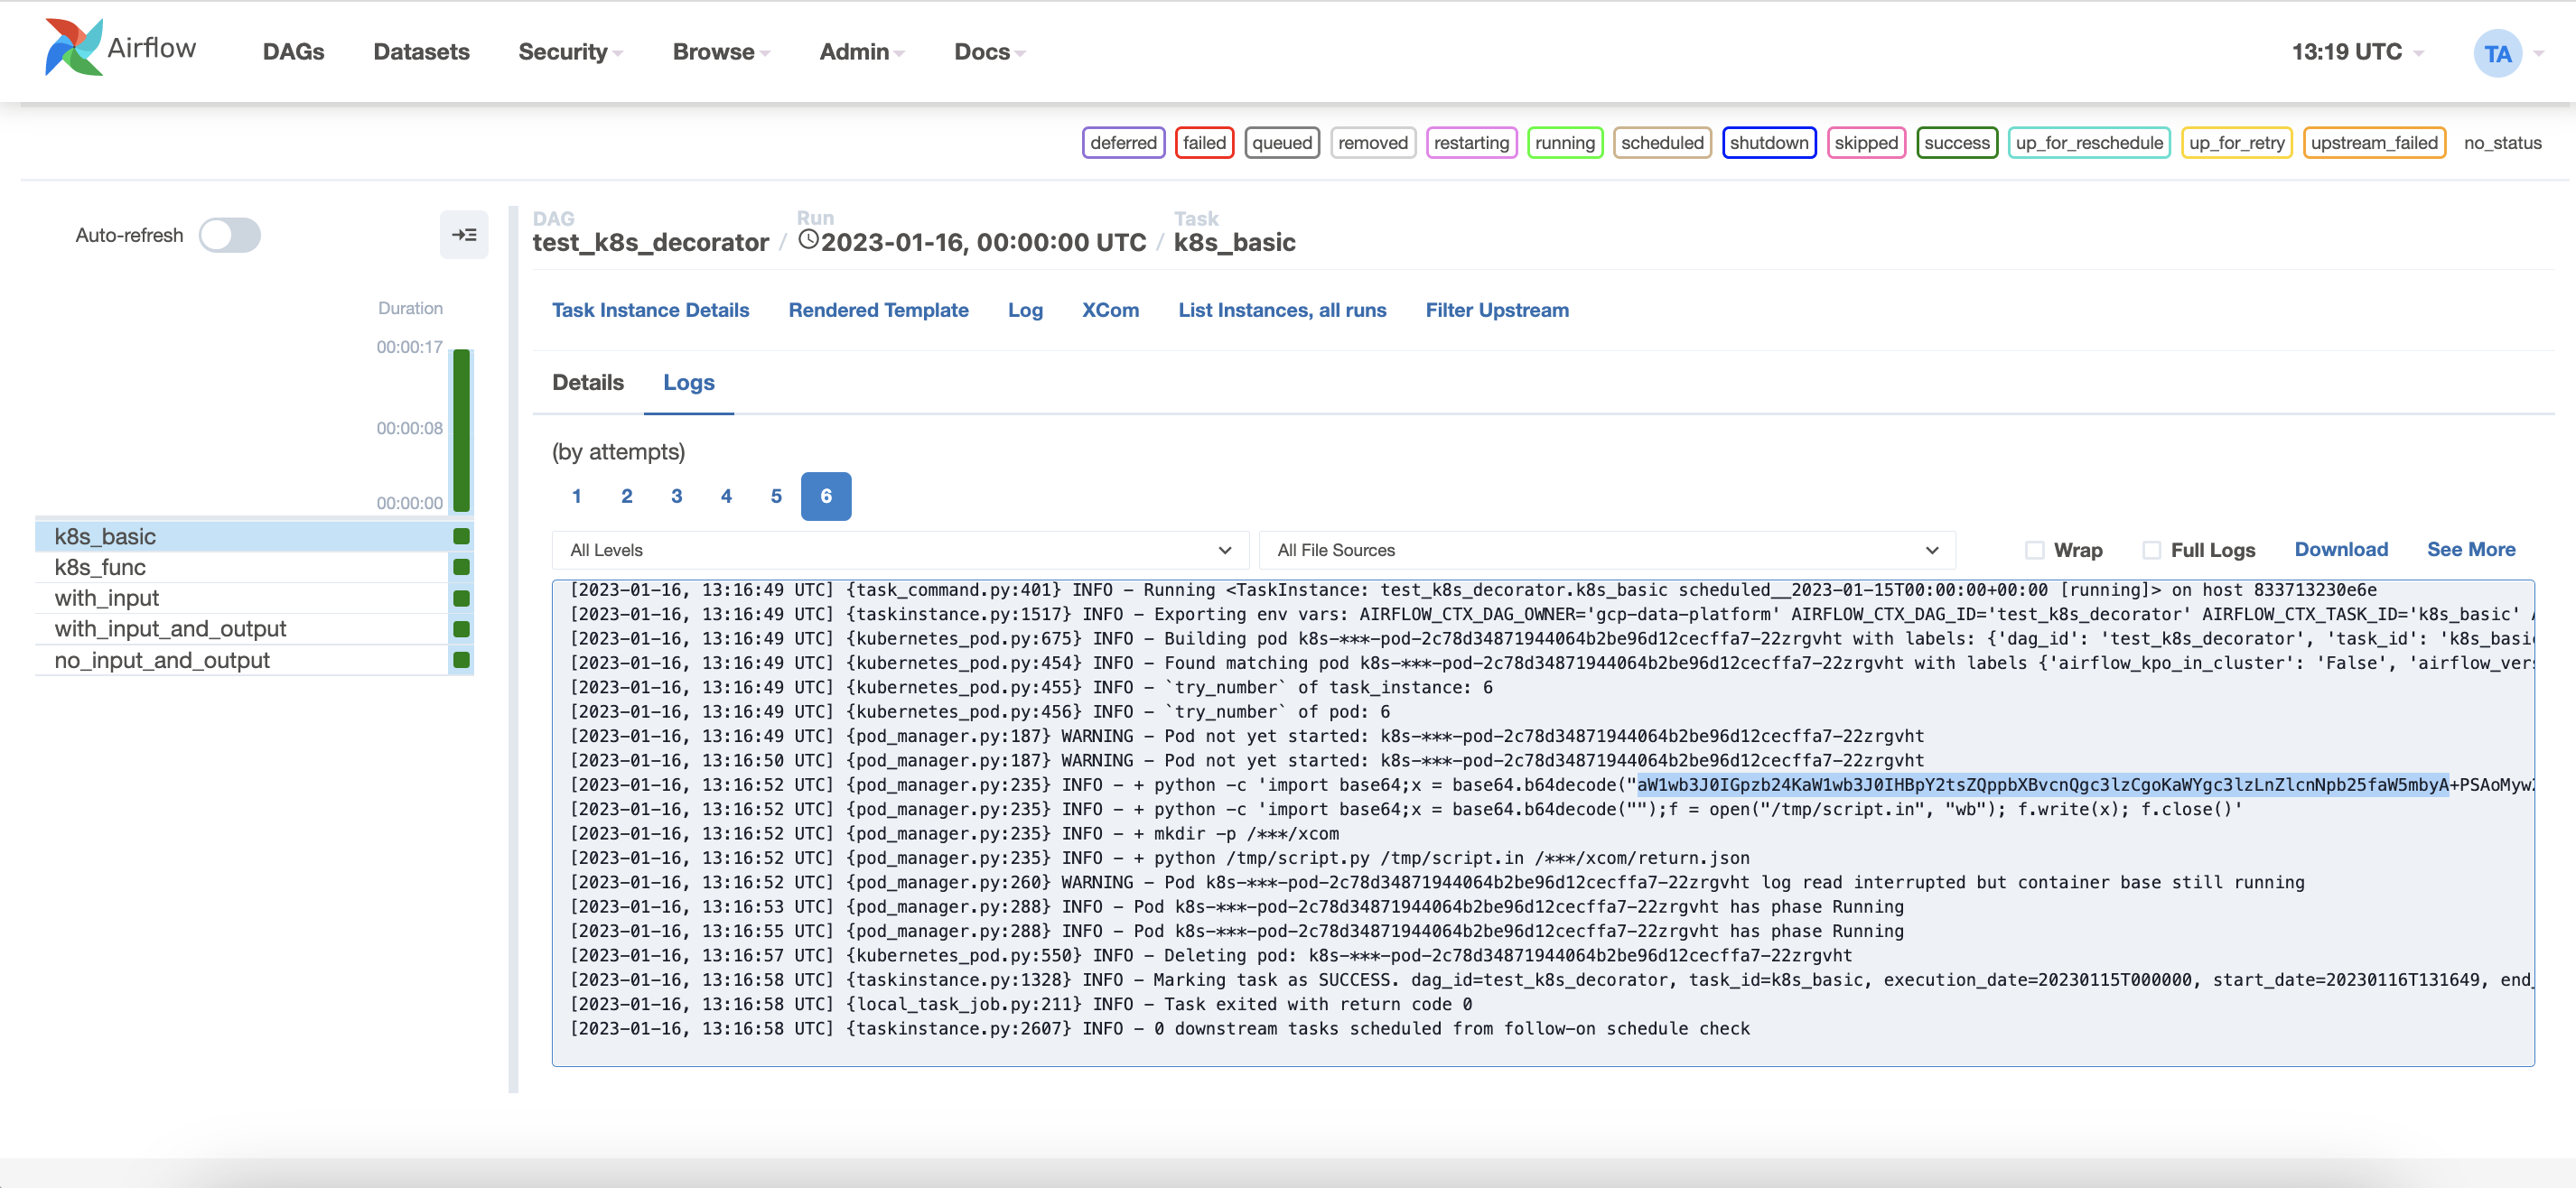This screenshot has width=2576, height=1188.
Task: Click the clock icon beside run date
Action: [808, 241]
